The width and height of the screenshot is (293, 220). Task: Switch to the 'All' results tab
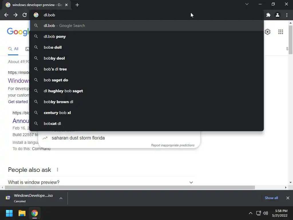(13, 49)
